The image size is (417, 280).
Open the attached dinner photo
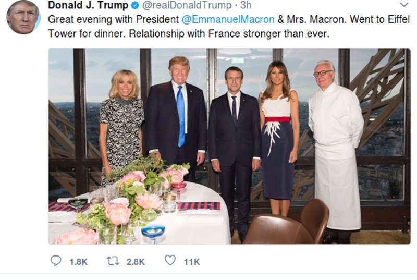coord(229,146)
